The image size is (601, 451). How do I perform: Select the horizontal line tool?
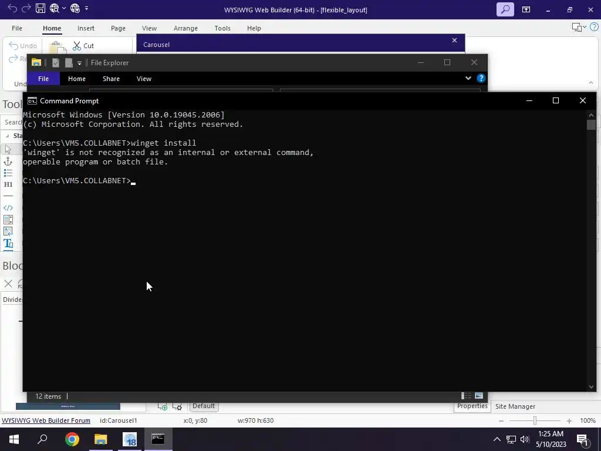click(x=8, y=196)
